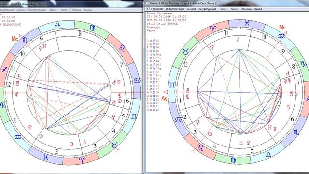Click the Mc marker on the right chart
Screen dimensions: 309x174
(x=282, y=28)
